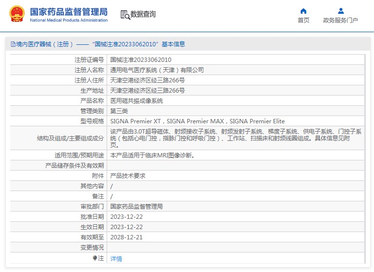The image size is (374, 272).
Task: Click the document icon before 境内医疗器械
Action: pyautogui.click(x=13, y=44)
